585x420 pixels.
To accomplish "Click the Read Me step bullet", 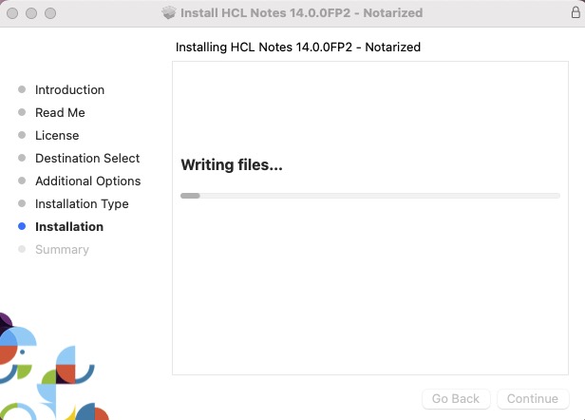I will pos(22,113).
